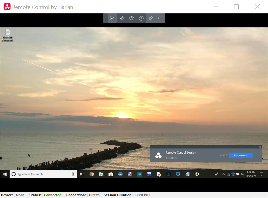Click the frontfork label in session popup

click(171, 158)
